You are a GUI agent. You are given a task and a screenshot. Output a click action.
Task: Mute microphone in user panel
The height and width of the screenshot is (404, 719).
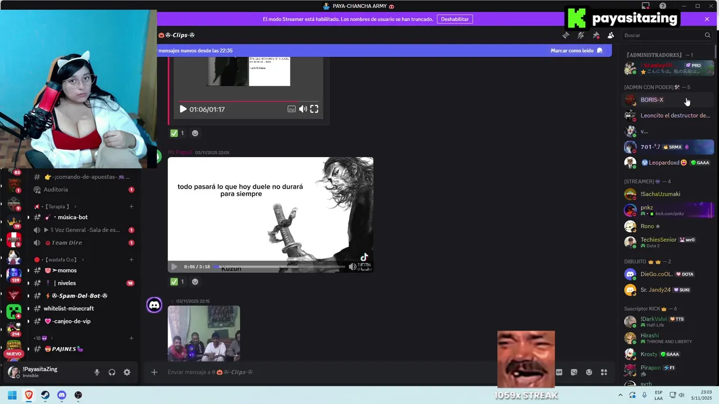[97, 372]
